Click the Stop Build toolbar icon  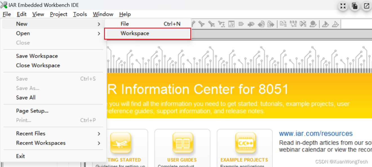click(x=303, y=24)
